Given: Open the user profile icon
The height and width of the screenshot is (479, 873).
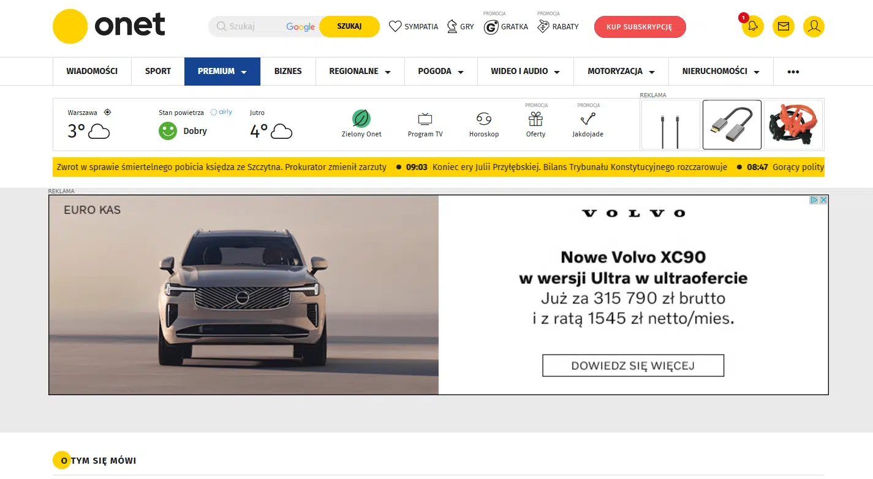Looking at the screenshot, I should [814, 26].
